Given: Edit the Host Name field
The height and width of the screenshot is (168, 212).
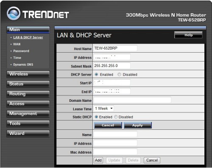Looking at the screenshot, I should pos(115,48).
